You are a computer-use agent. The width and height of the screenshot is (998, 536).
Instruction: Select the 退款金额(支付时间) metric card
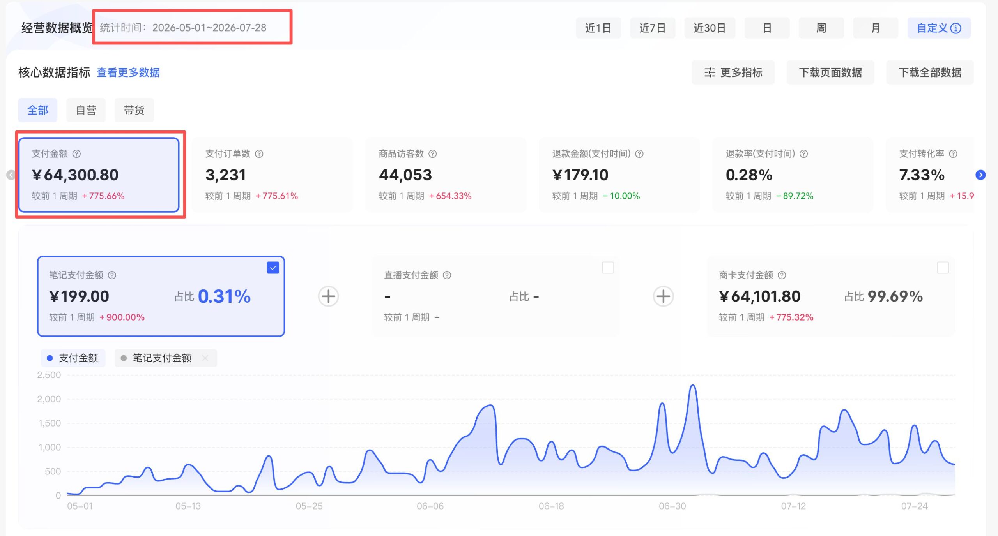(619, 175)
